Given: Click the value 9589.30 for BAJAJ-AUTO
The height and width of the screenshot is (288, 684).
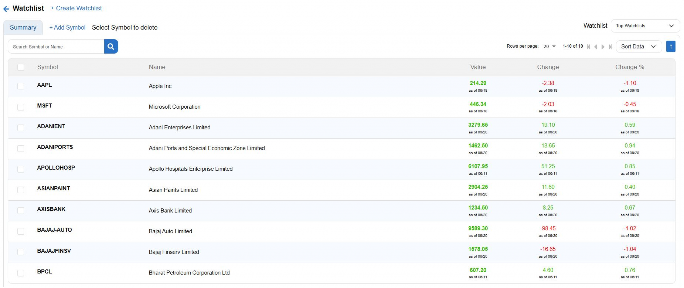Looking at the screenshot, I should tap(478, 228).
